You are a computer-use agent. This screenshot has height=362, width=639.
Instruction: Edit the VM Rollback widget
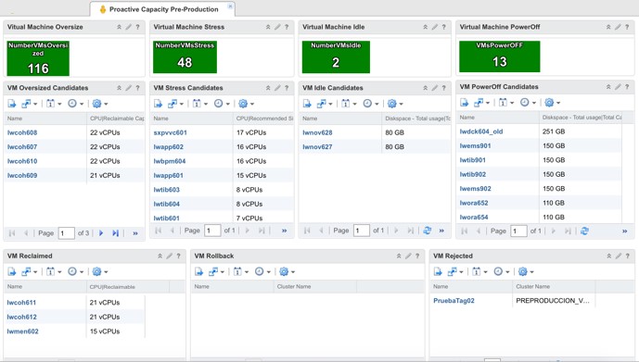coord(408,256)
